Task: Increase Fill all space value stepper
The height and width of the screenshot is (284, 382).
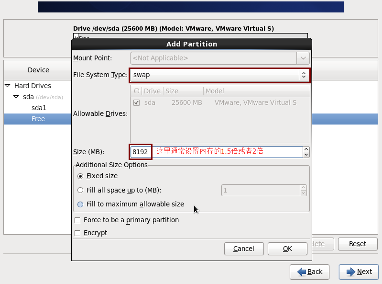Action: click(x=303, y=188)
